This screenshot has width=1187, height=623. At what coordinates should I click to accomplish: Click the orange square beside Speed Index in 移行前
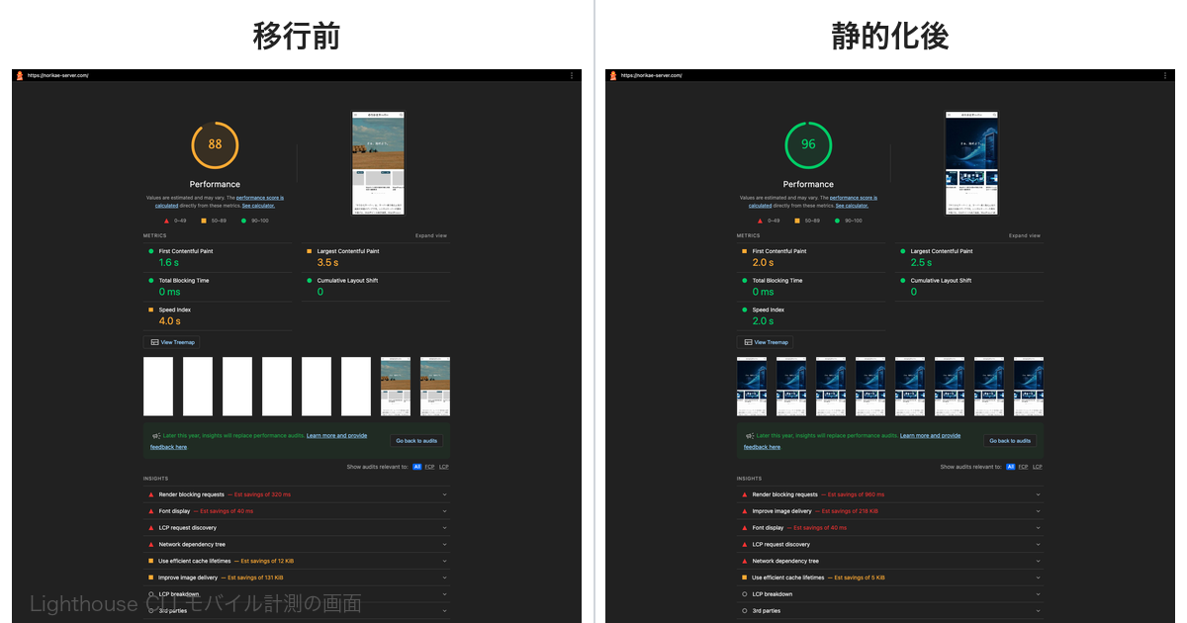(151, 310)
